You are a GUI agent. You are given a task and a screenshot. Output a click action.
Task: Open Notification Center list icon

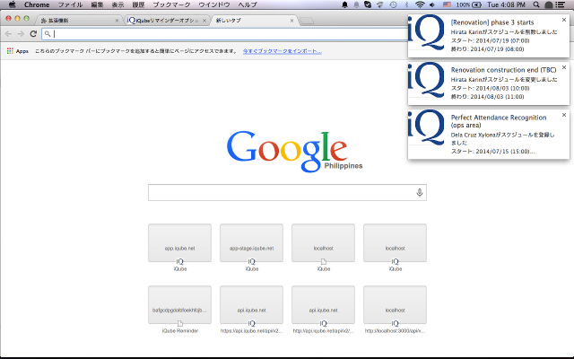point(560,4)
